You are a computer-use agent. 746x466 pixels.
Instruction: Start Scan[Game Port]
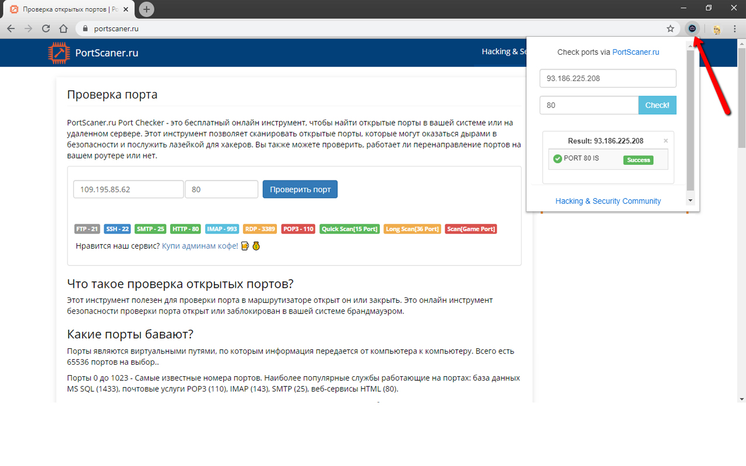pyautogui.click(x=471, y=229)
